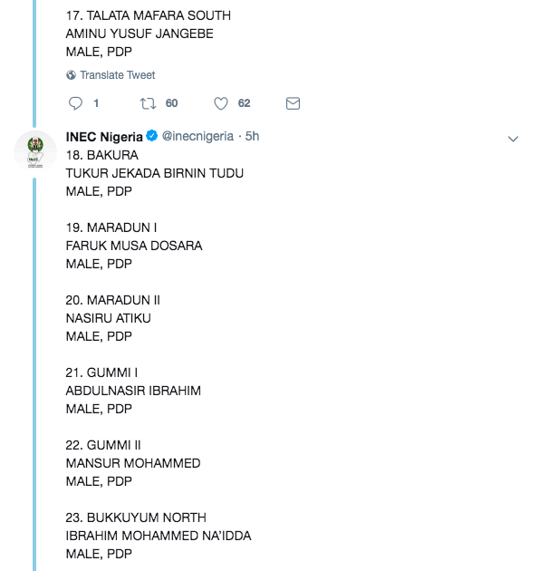
Task: Click the Translate Tweet link
Action: pos(118,75)
